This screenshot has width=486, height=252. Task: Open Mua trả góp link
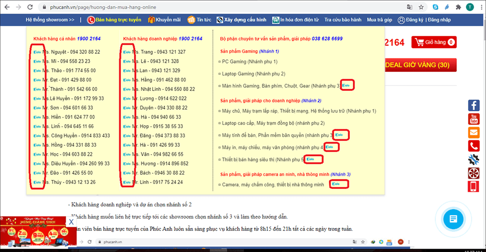[380, 20]
